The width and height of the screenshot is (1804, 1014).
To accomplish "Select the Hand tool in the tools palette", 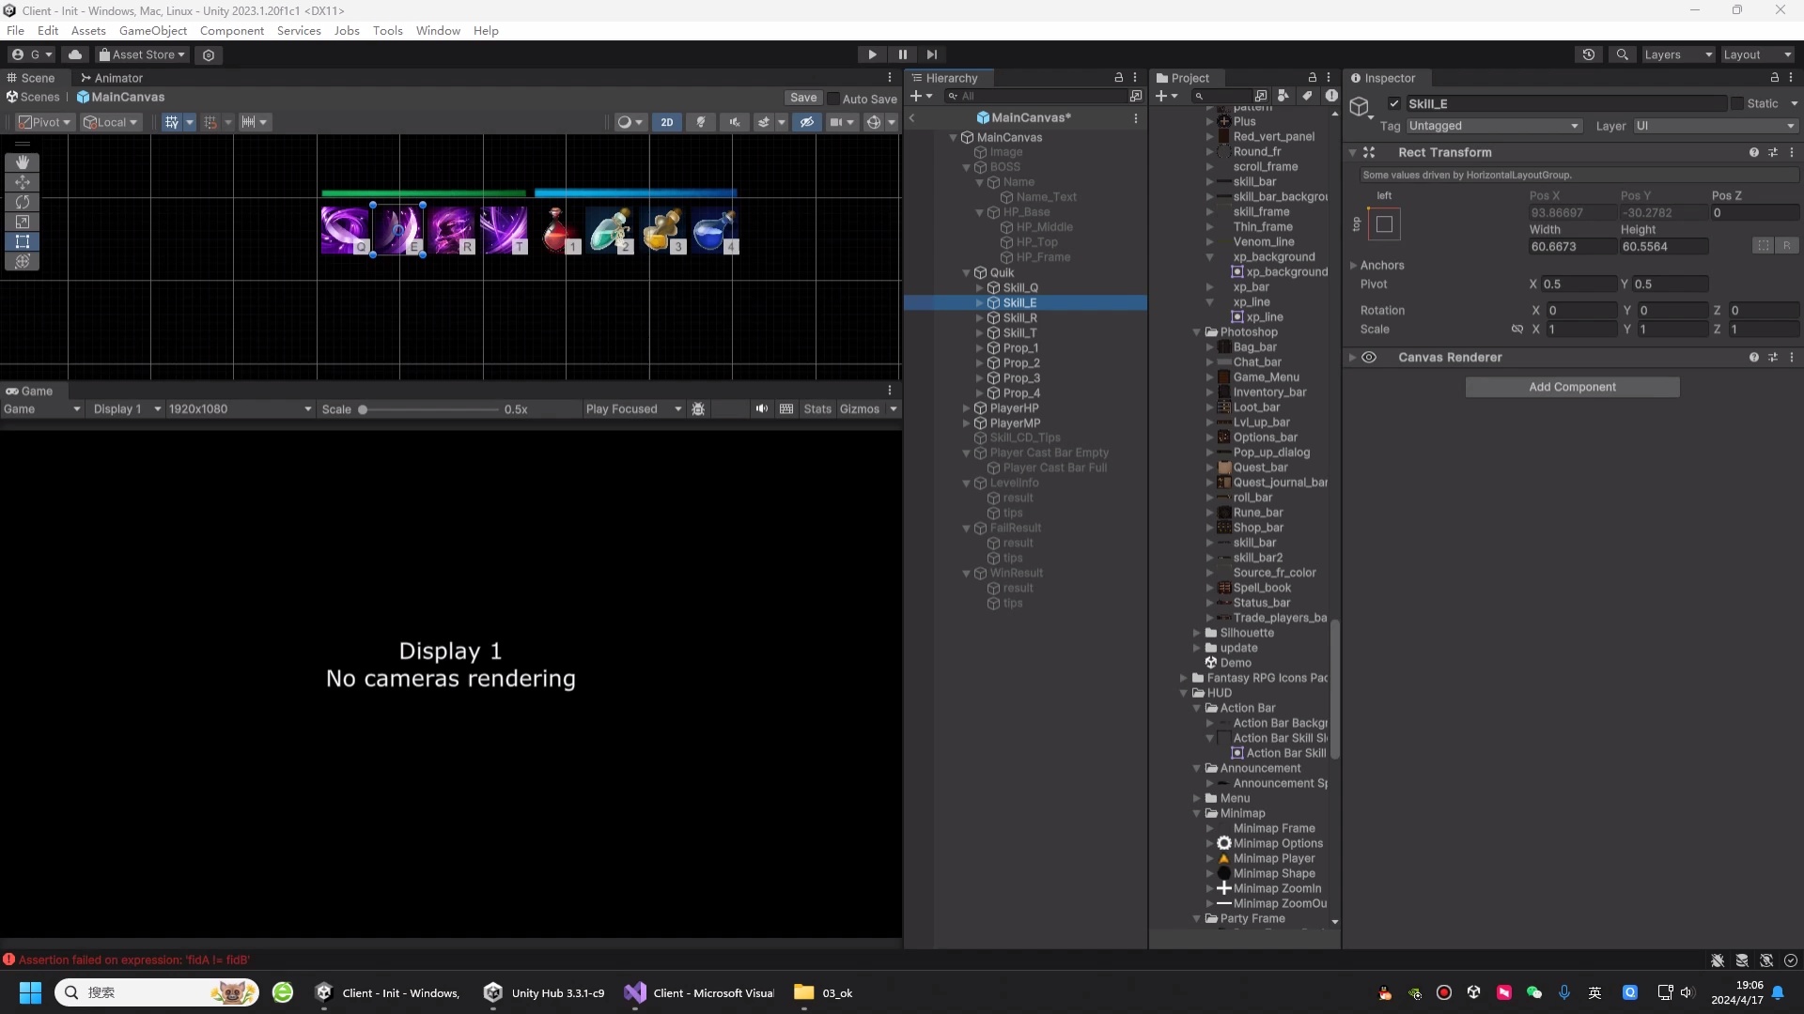I will (x=23, y=162).
